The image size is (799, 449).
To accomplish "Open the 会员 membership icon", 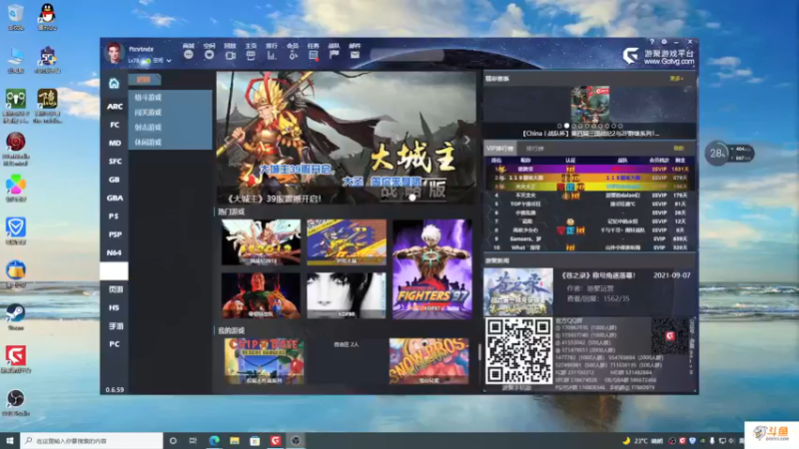I will click(293, 55).
